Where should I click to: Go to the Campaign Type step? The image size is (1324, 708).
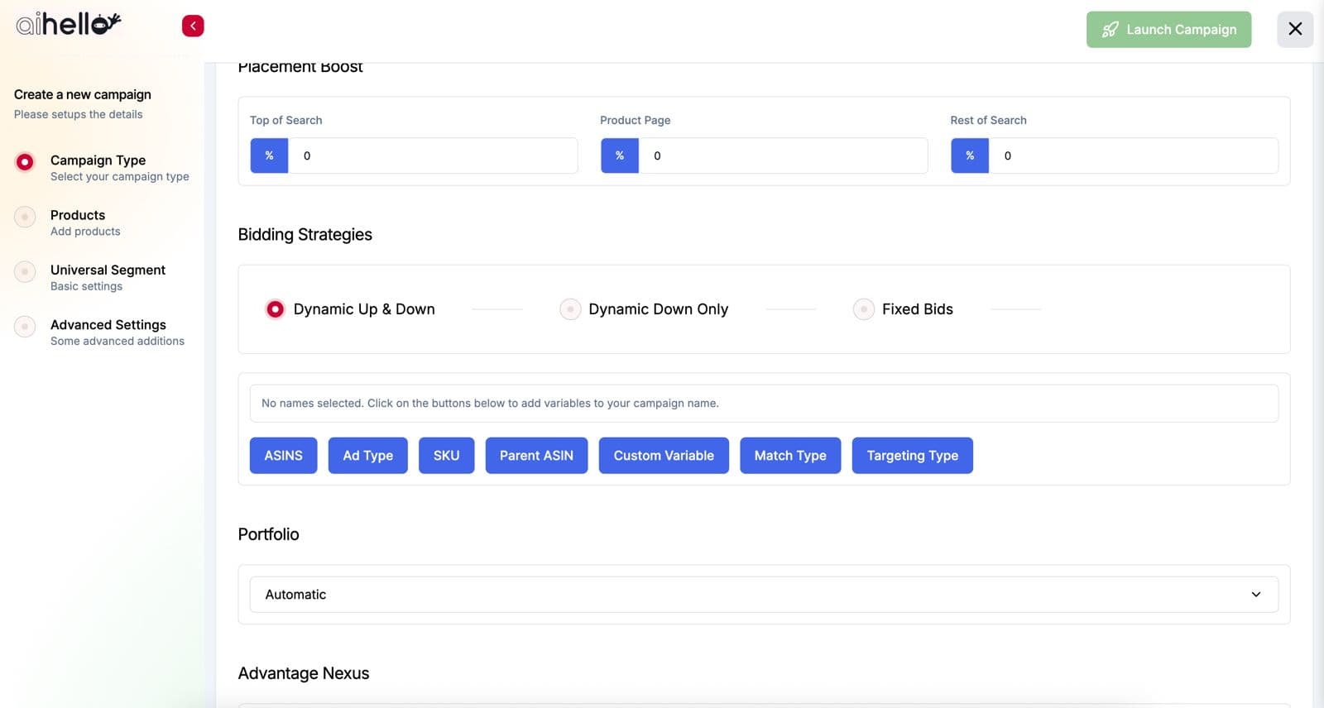[98, 160]
